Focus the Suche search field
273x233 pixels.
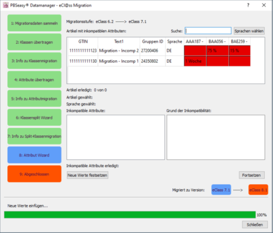[208, 31]
